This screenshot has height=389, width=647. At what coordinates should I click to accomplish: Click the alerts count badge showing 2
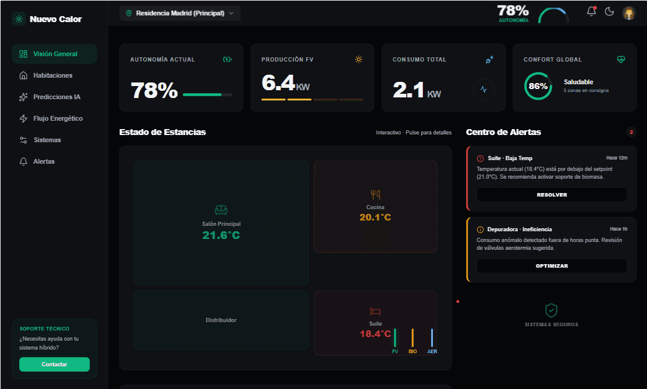coord(631,132)
